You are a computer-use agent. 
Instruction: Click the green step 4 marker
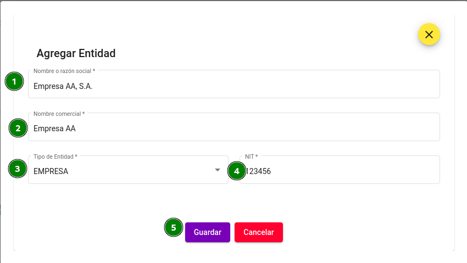coord(237,171)
